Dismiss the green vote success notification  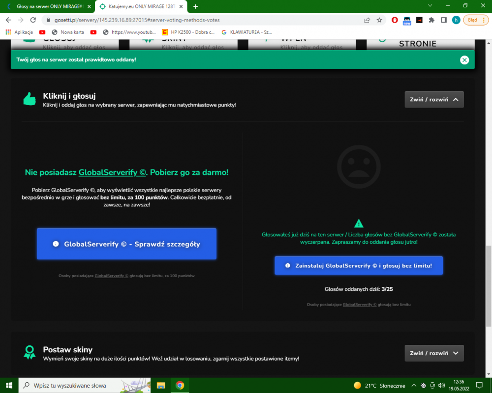point(464,60)
